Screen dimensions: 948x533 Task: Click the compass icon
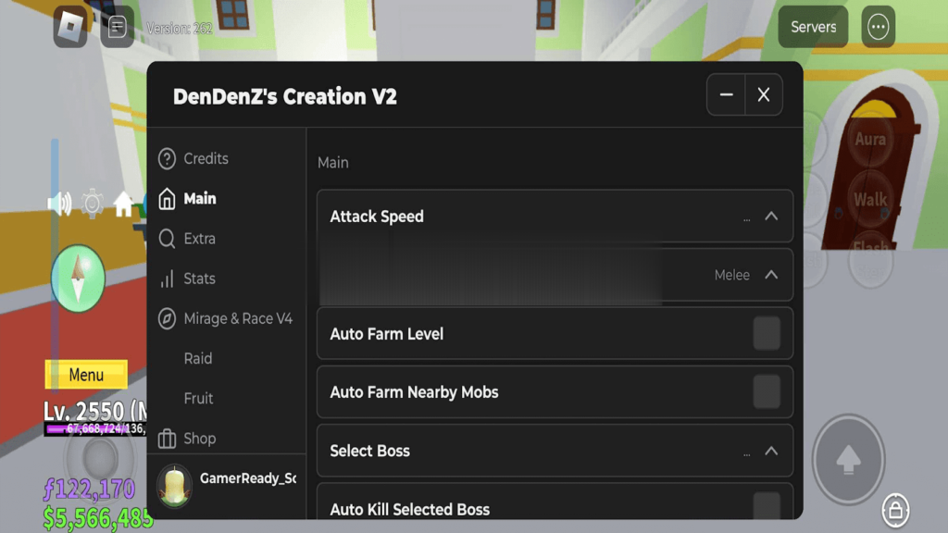click(78, 278)
